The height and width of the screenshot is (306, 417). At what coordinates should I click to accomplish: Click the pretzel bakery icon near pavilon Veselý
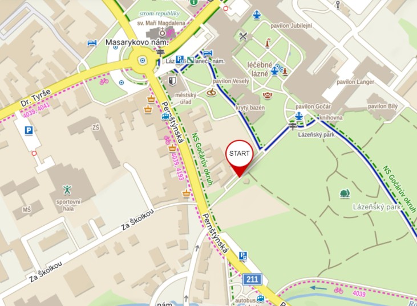[x=211, y=92]
